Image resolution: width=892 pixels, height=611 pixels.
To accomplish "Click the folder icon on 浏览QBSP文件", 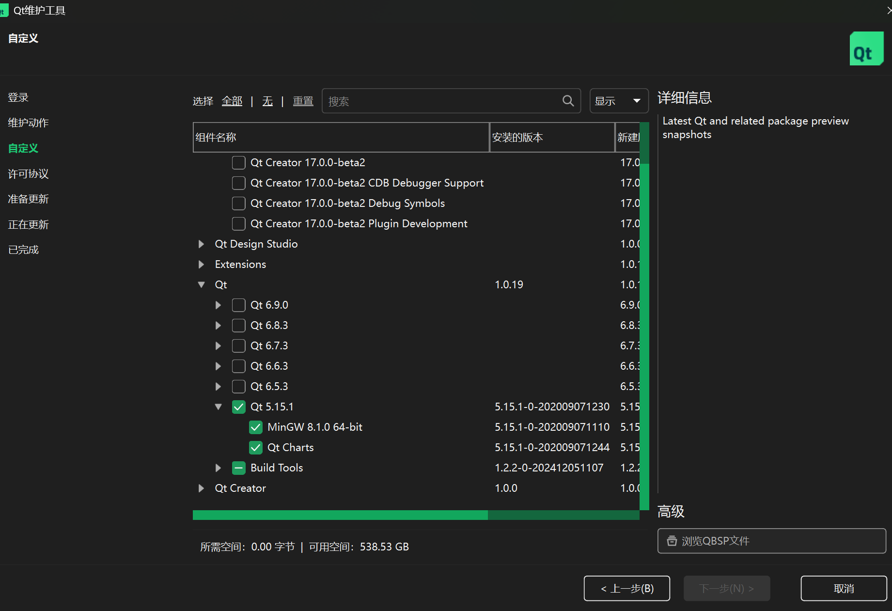I will coord(672,541).
